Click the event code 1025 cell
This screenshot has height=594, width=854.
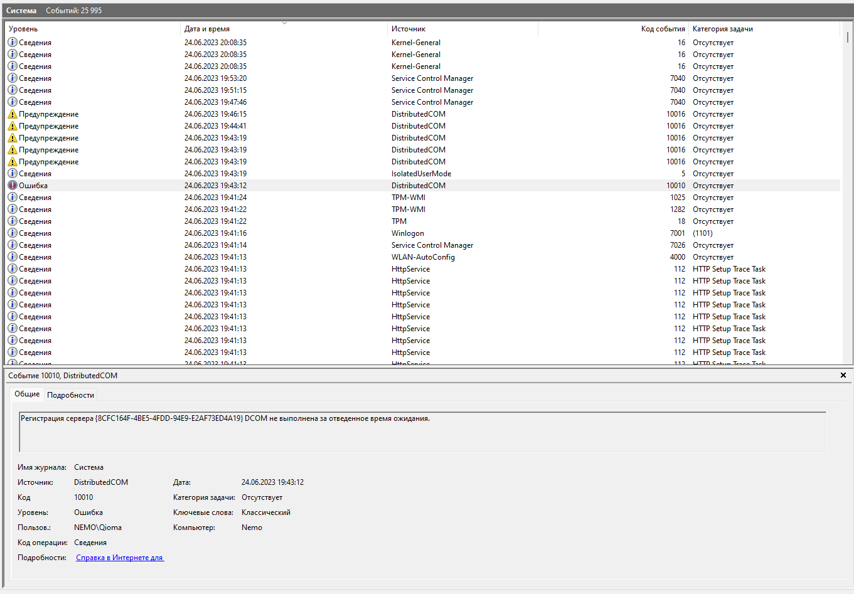pos(678,198)
